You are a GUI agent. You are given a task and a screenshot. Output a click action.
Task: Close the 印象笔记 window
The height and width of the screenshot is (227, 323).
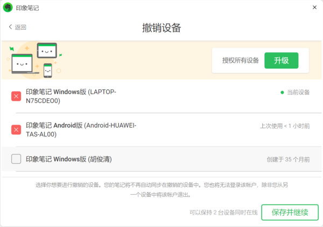tap(314, 8)
